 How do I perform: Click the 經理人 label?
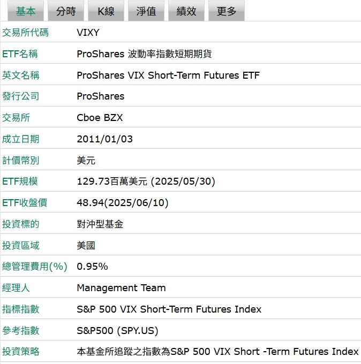(16, 288)
